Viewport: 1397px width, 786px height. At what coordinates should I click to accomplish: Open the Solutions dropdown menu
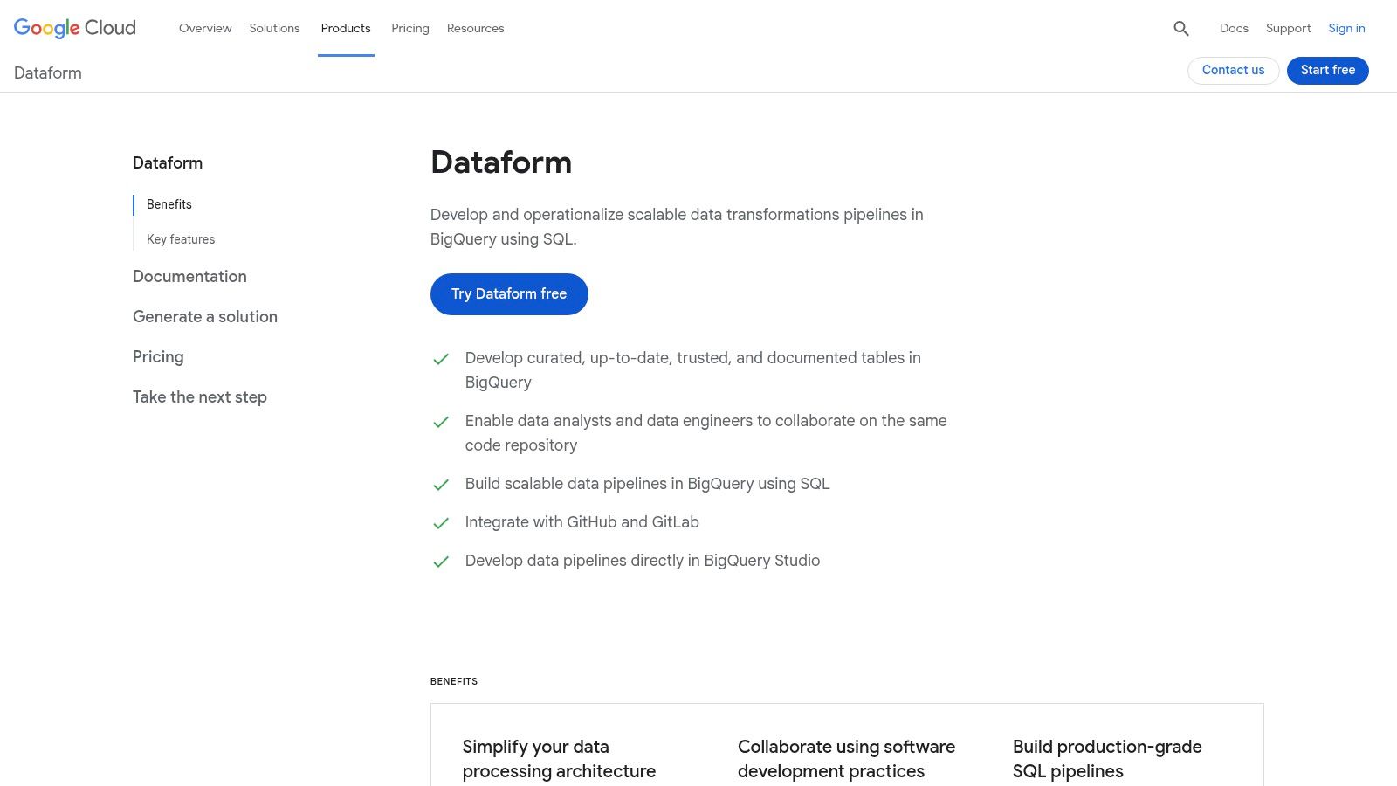(x=274, y=28)
